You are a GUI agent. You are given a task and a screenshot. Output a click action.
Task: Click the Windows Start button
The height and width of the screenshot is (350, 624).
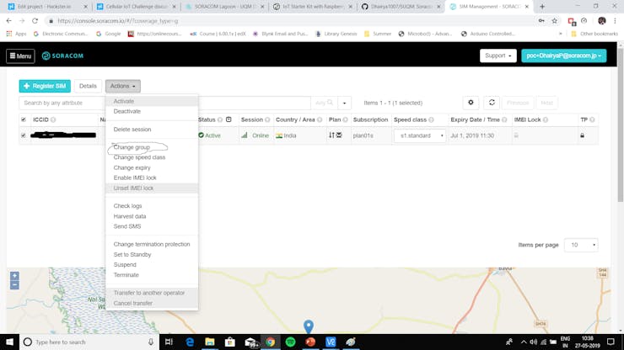click(x=9, y=342)
